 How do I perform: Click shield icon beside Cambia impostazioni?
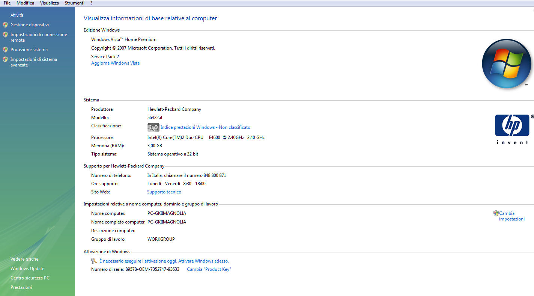496,213
